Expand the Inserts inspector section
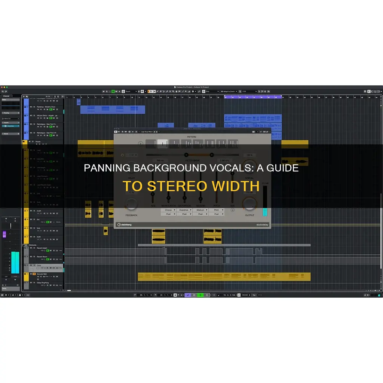Image resolution: width=383 pixels, height=383 pixels. tap(10, 123)
